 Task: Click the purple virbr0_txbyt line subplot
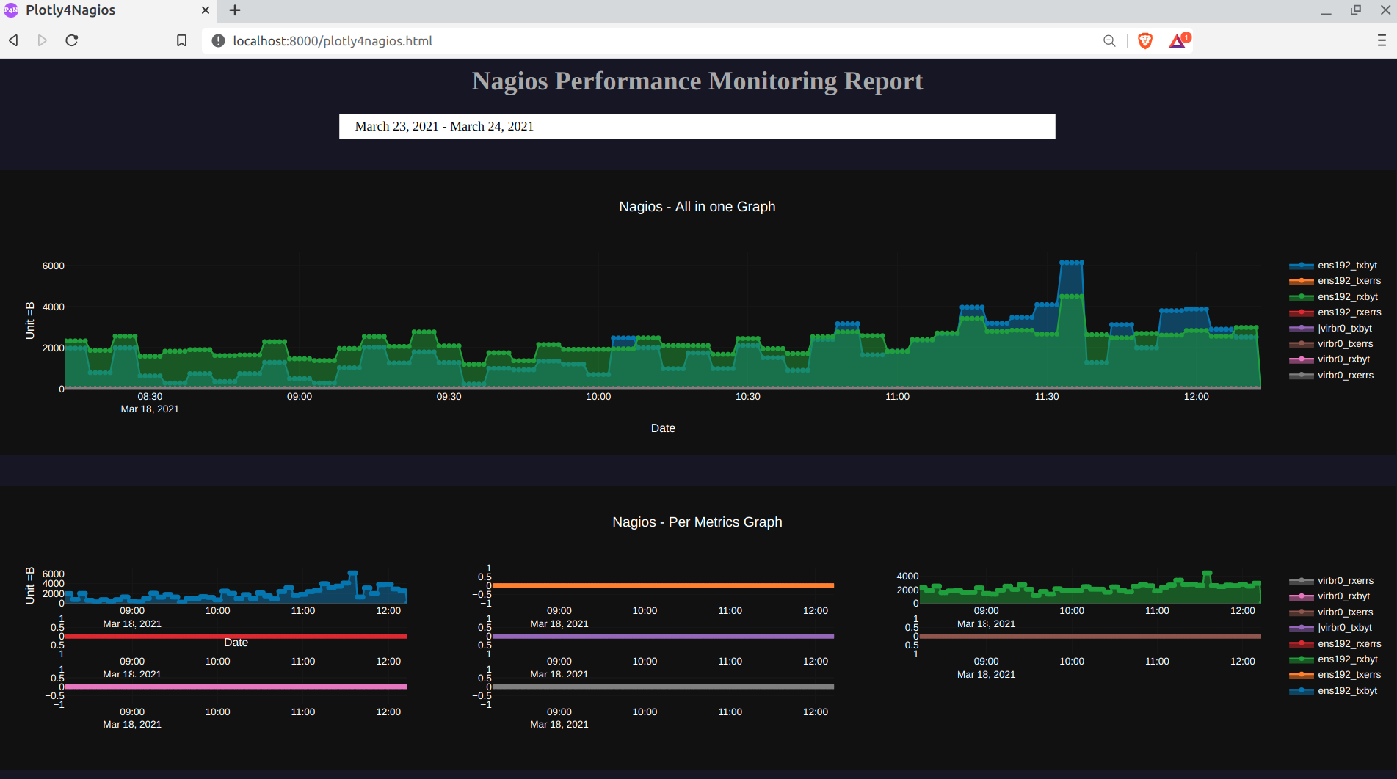tap(663, 636)
